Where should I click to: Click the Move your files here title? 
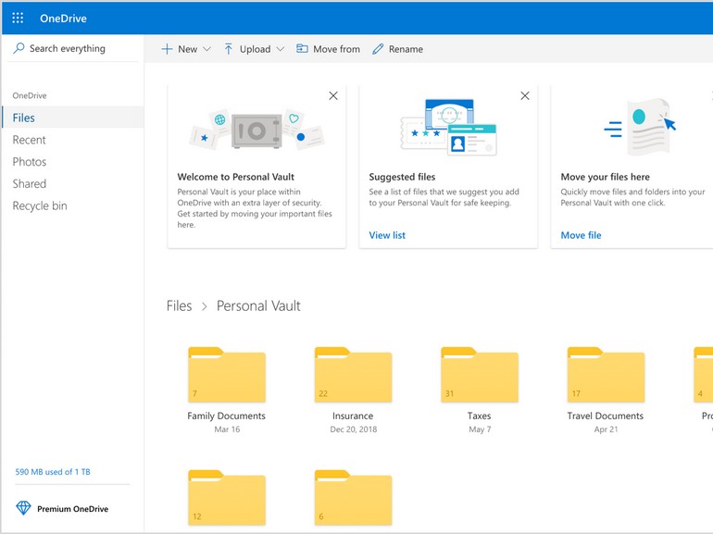[x=606, y=177]
